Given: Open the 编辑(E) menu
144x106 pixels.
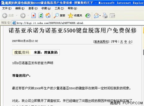Looking at the screenshot, I should click(20, 8).
